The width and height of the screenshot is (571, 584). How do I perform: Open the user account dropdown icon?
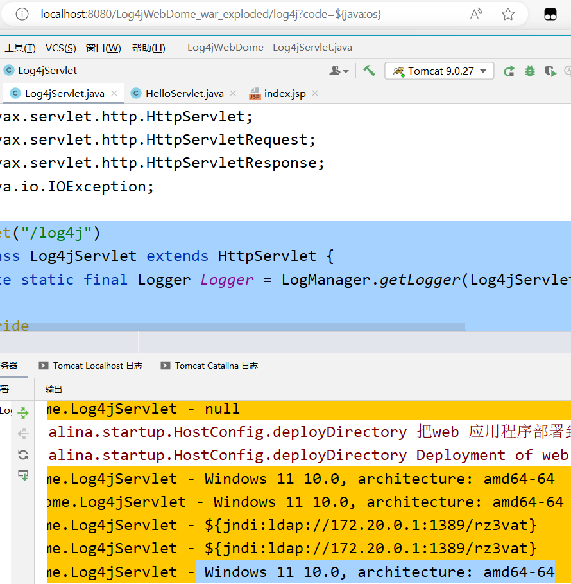[339, 71]
